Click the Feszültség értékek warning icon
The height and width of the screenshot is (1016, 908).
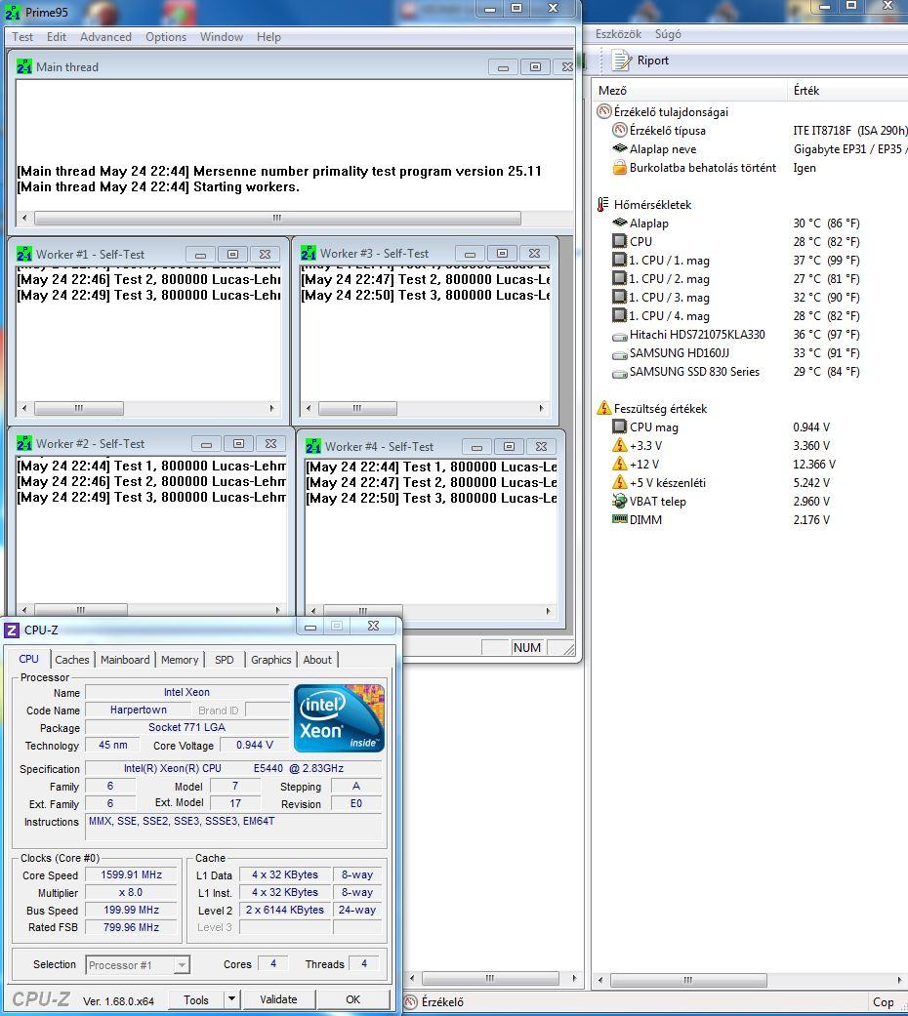click(x=604, y=408)
